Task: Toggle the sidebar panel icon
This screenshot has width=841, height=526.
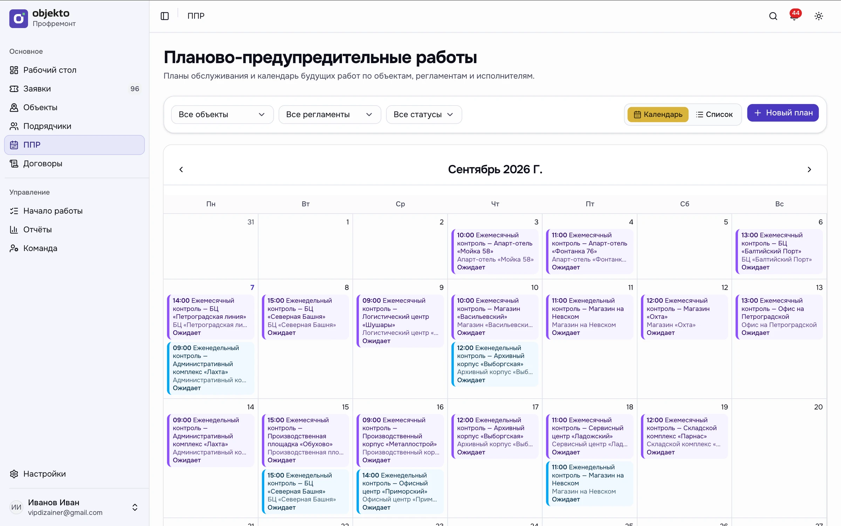Action: point(165,16)
